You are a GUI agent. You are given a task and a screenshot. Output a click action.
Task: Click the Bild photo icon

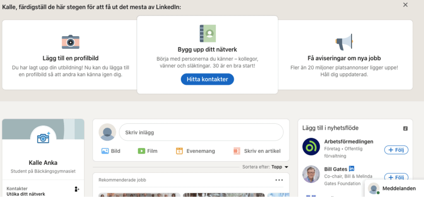point(105,151)
